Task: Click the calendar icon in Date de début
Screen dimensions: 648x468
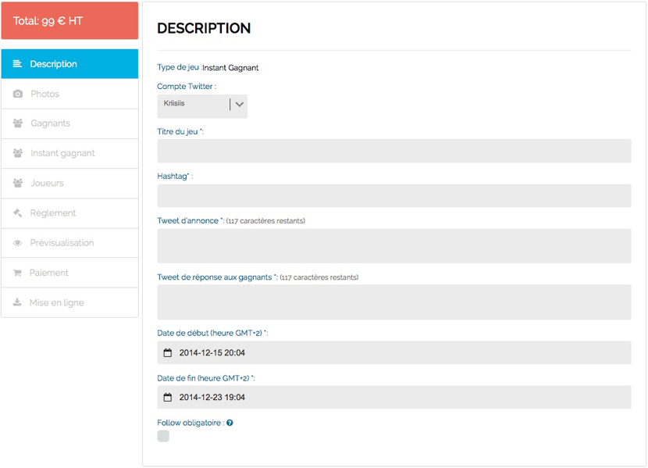Action: pos(167,353)
